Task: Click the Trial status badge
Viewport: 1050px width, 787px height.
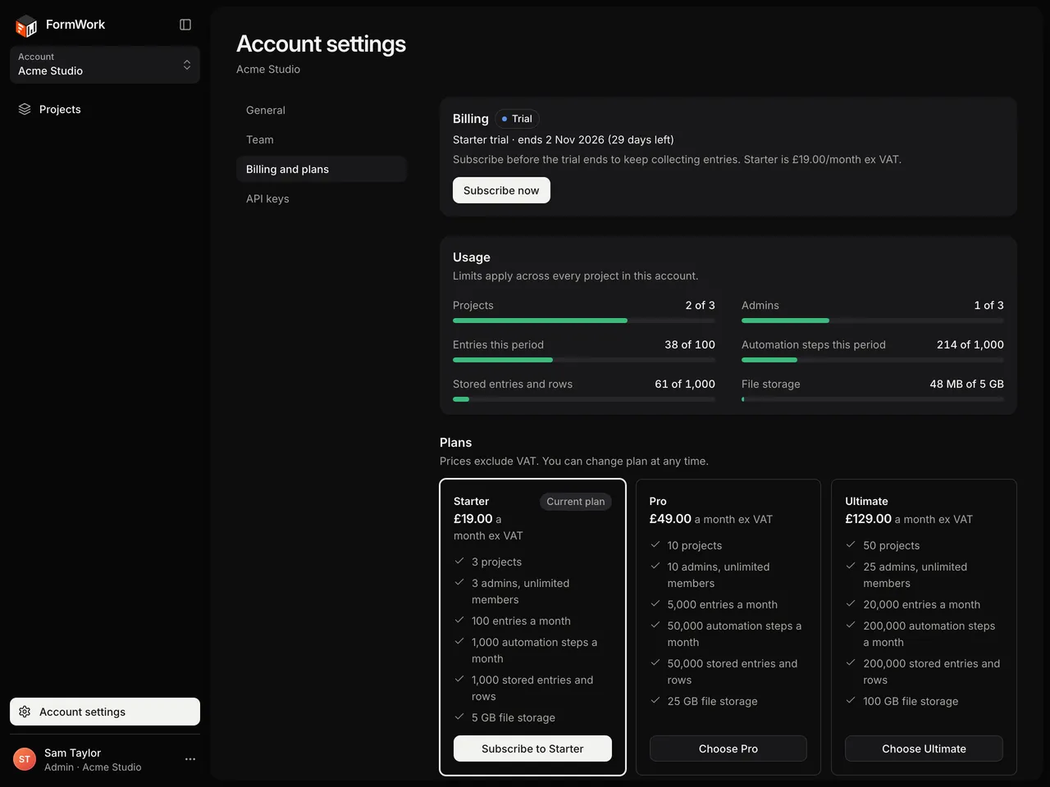Action: click(x=517, y=119)
